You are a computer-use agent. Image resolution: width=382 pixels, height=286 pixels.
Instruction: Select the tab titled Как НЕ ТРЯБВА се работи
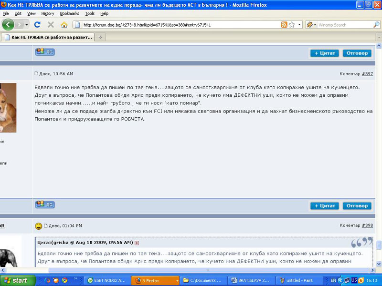(x=47, y=37)
